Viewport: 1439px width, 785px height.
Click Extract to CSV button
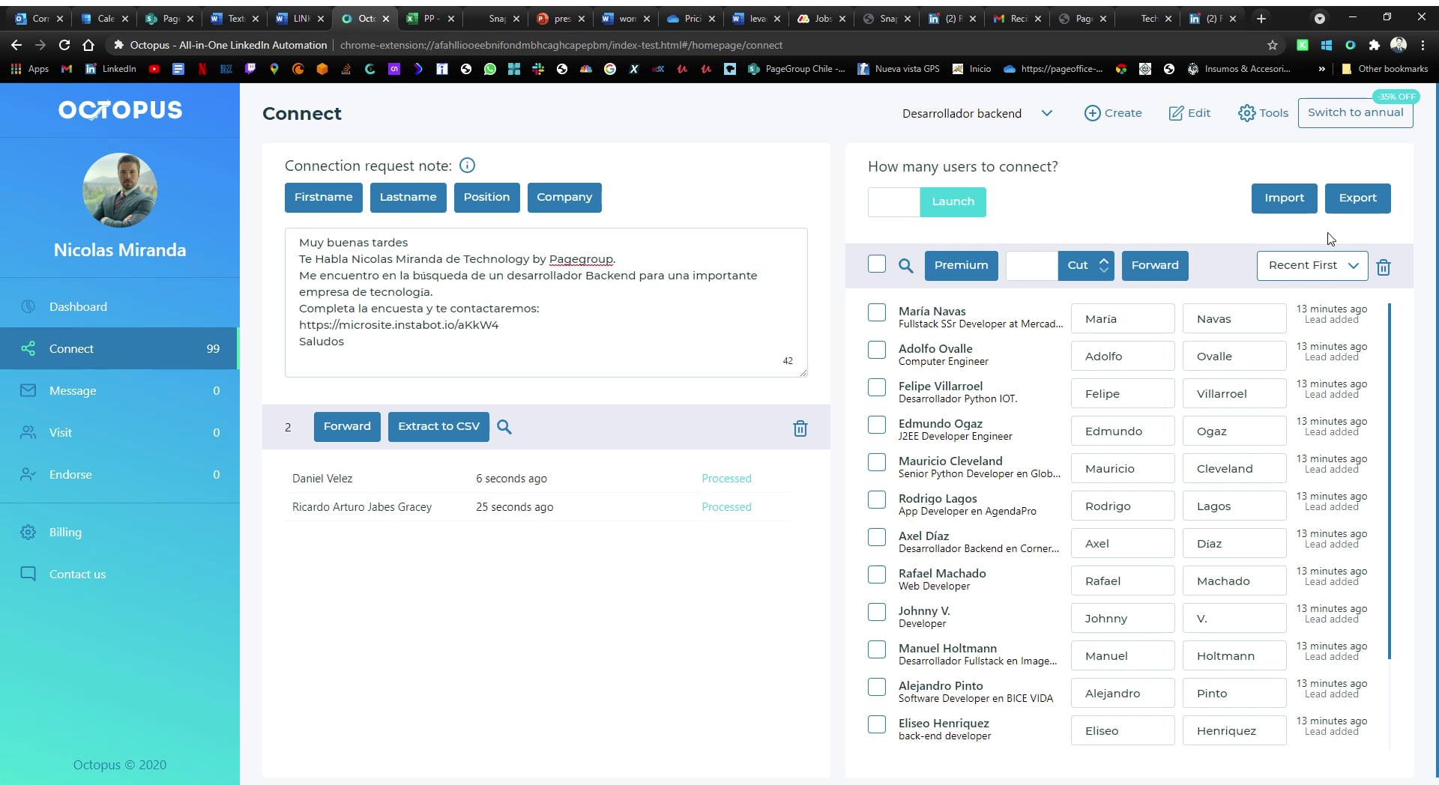[x=438, y=426]
